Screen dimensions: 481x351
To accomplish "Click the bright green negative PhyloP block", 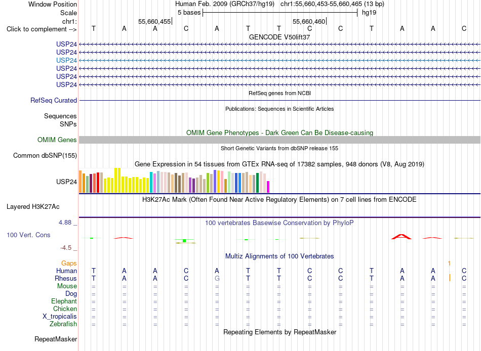I will click(184, 241).
